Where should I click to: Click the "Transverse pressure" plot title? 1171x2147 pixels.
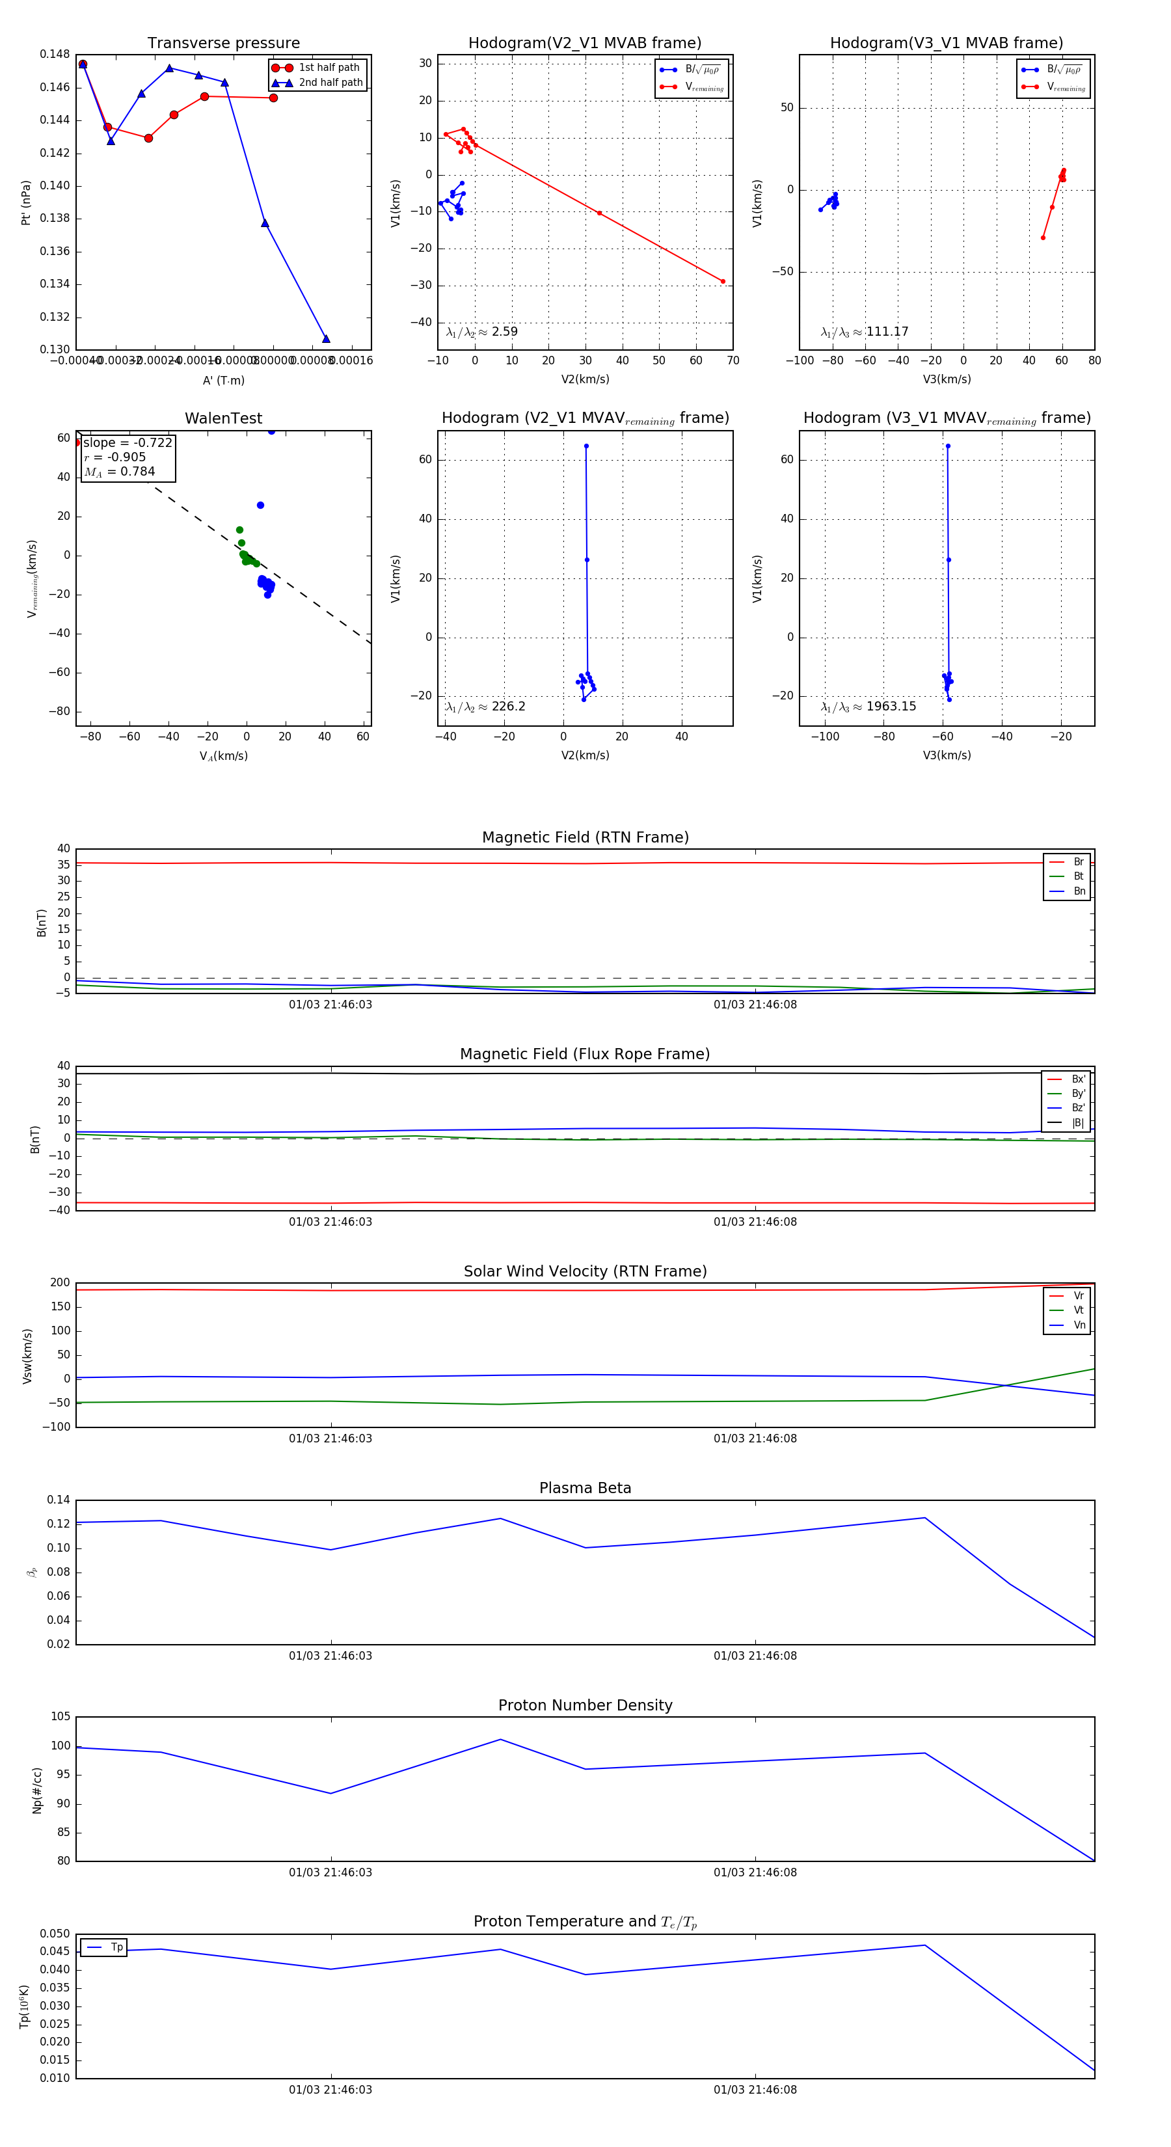coord(223,44)
